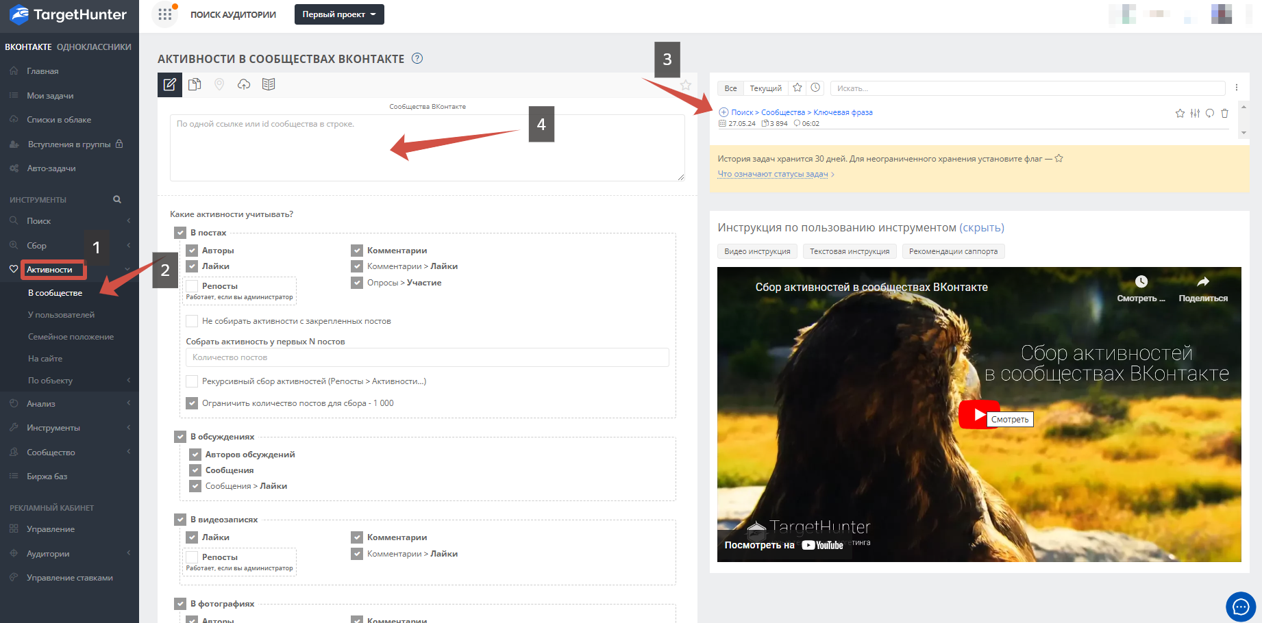
Task: Play the YouTube instruction video
Action: click(x=977, y=415)
